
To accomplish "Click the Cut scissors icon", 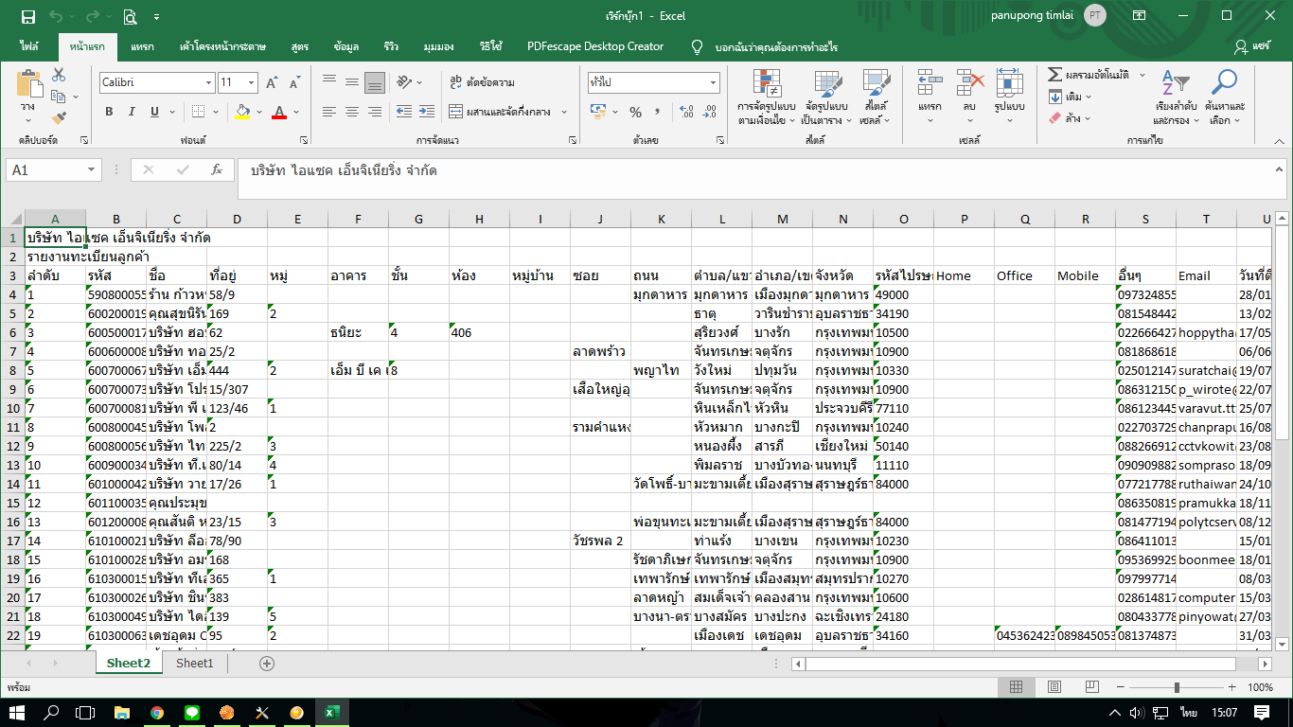I will coord(59,75).
